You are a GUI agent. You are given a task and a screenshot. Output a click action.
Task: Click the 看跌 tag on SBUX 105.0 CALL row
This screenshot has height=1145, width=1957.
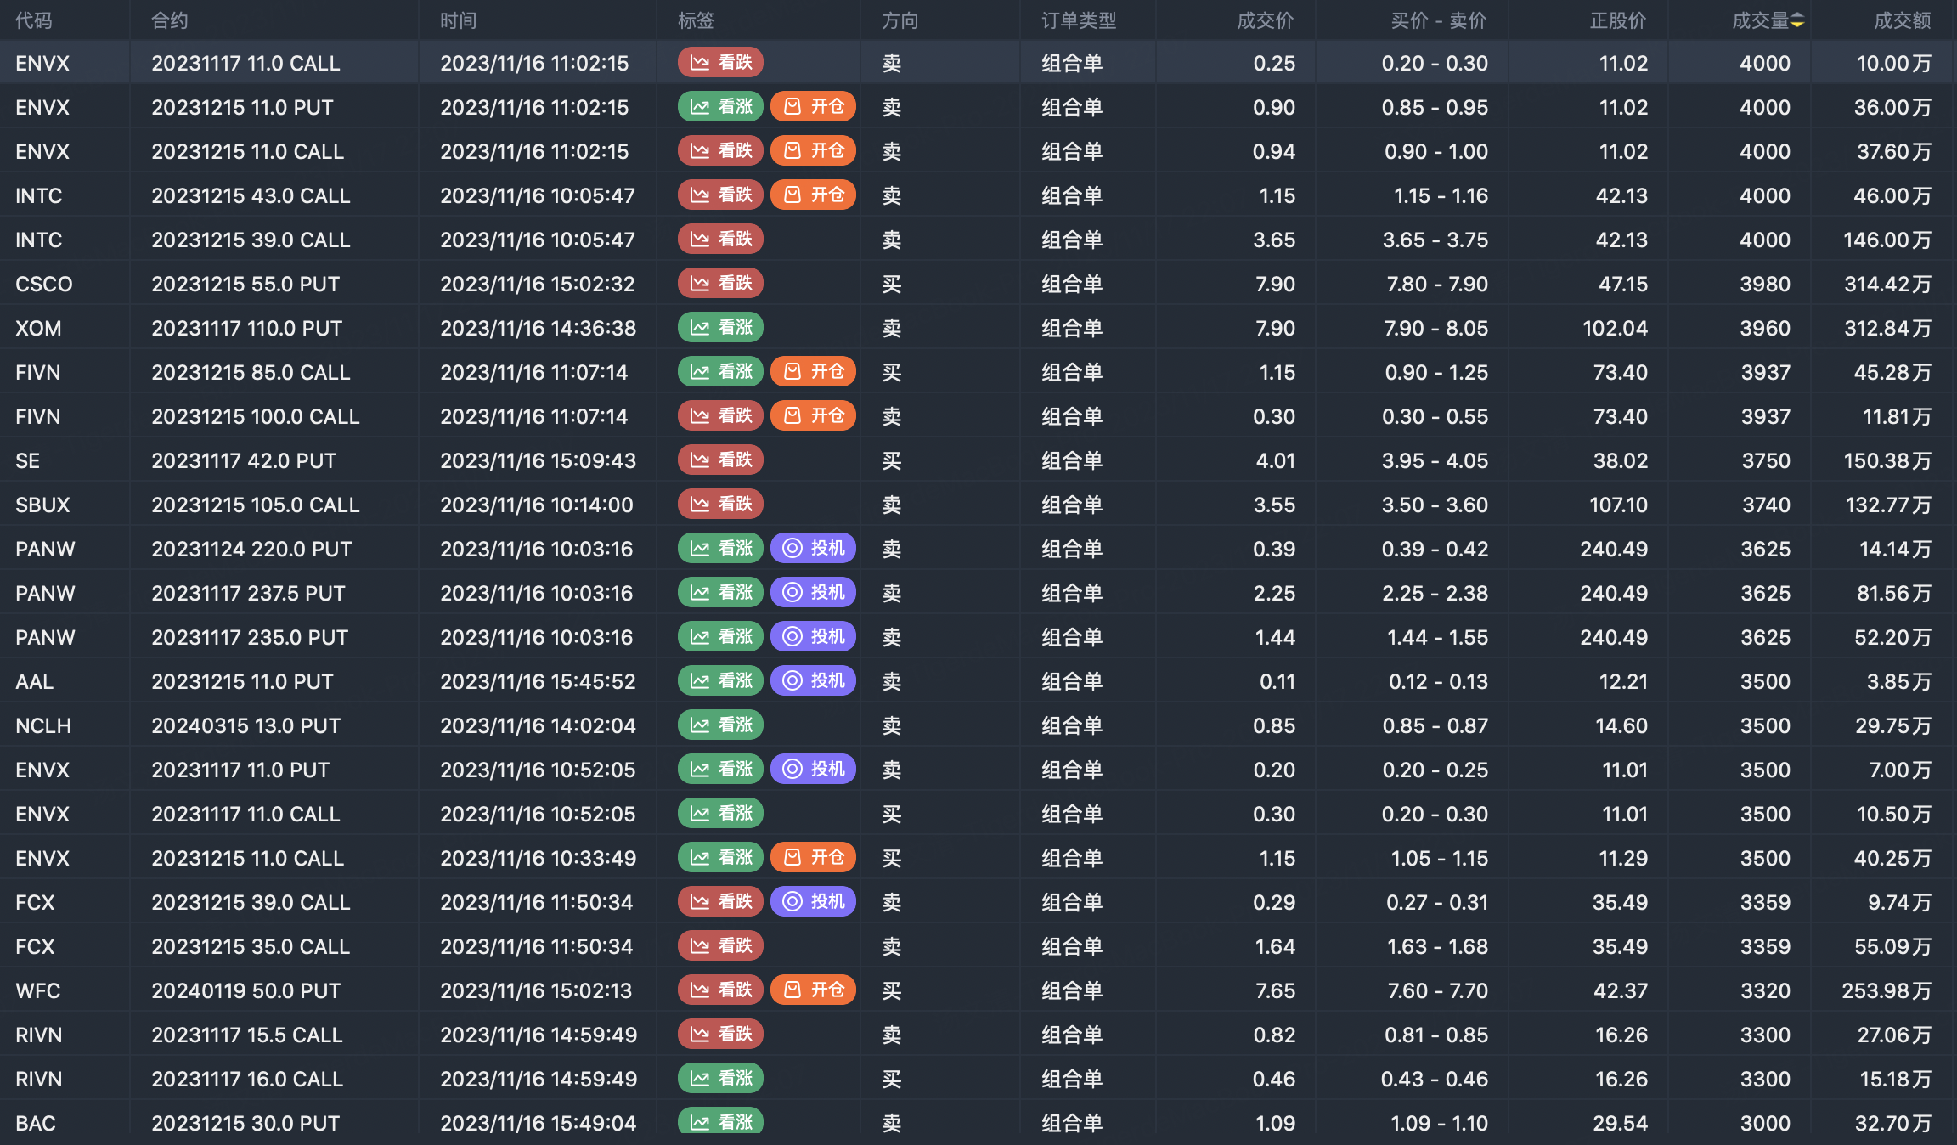720,504
